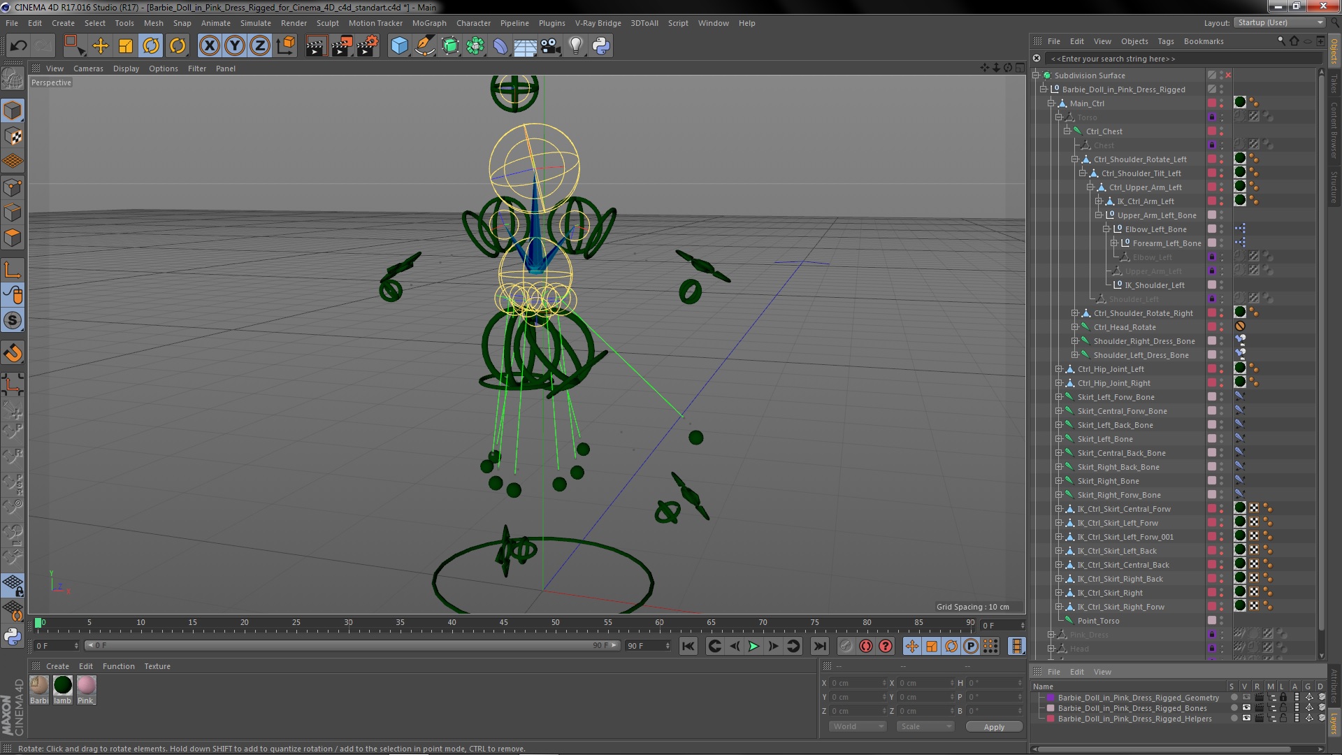
Task: Open the Python script icon in top toolbar
Action: 601,46
